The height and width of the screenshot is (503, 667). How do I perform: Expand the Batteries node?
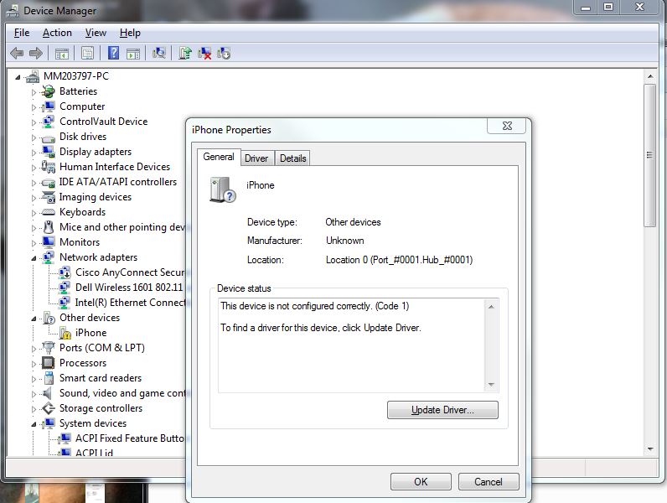(34, 92)
